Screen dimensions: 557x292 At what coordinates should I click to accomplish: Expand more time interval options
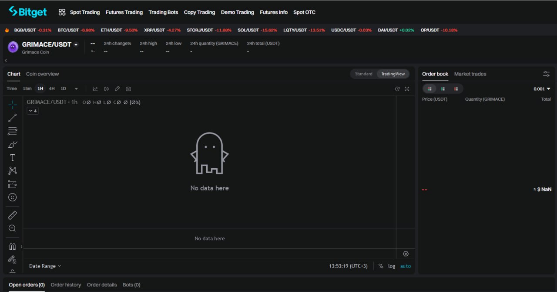pyautogui.click(x=76, y=88)
